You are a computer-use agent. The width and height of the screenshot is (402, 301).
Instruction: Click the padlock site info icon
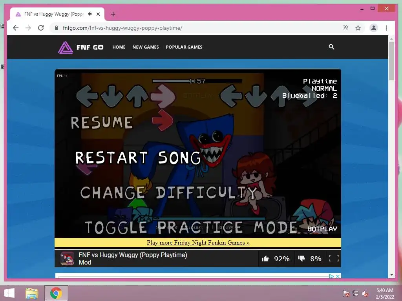(57, 28)
